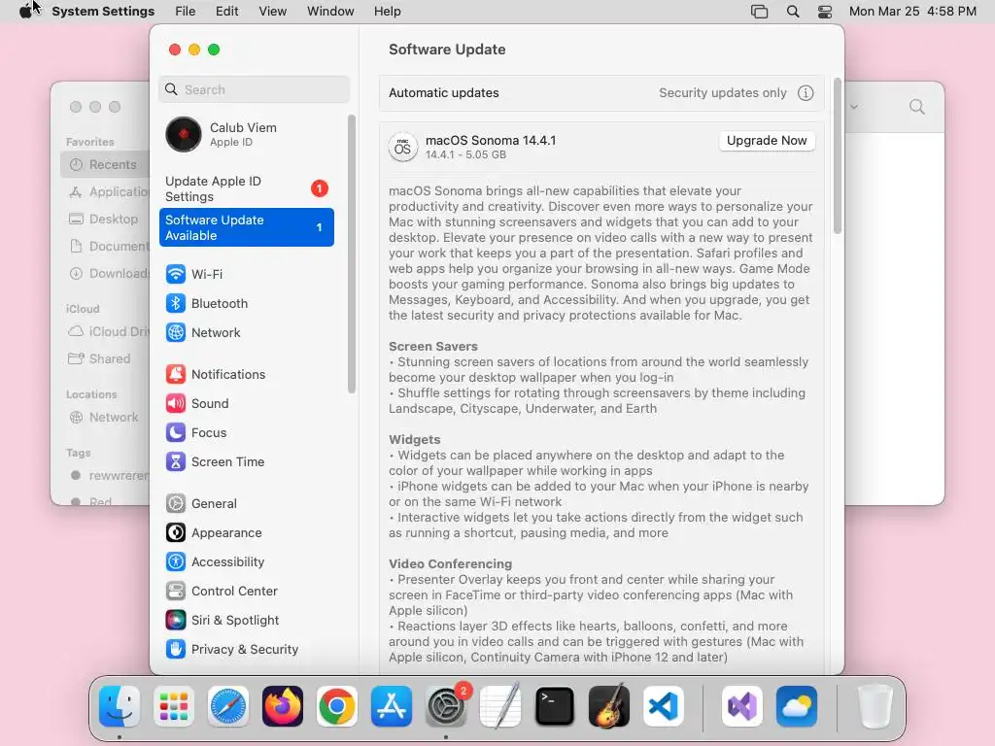Launch Safari from the Dock
This screenshot has width=995, height=746.
pyautogui.click(x=228, y=706)
